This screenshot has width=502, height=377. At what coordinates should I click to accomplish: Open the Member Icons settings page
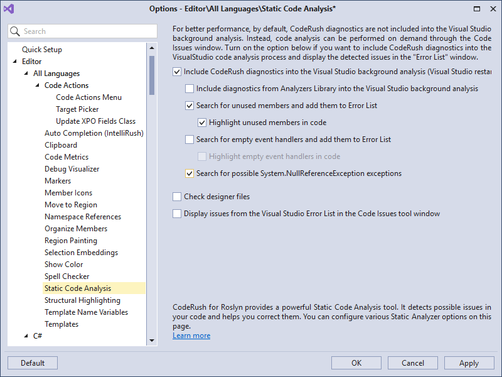(68, 192)
